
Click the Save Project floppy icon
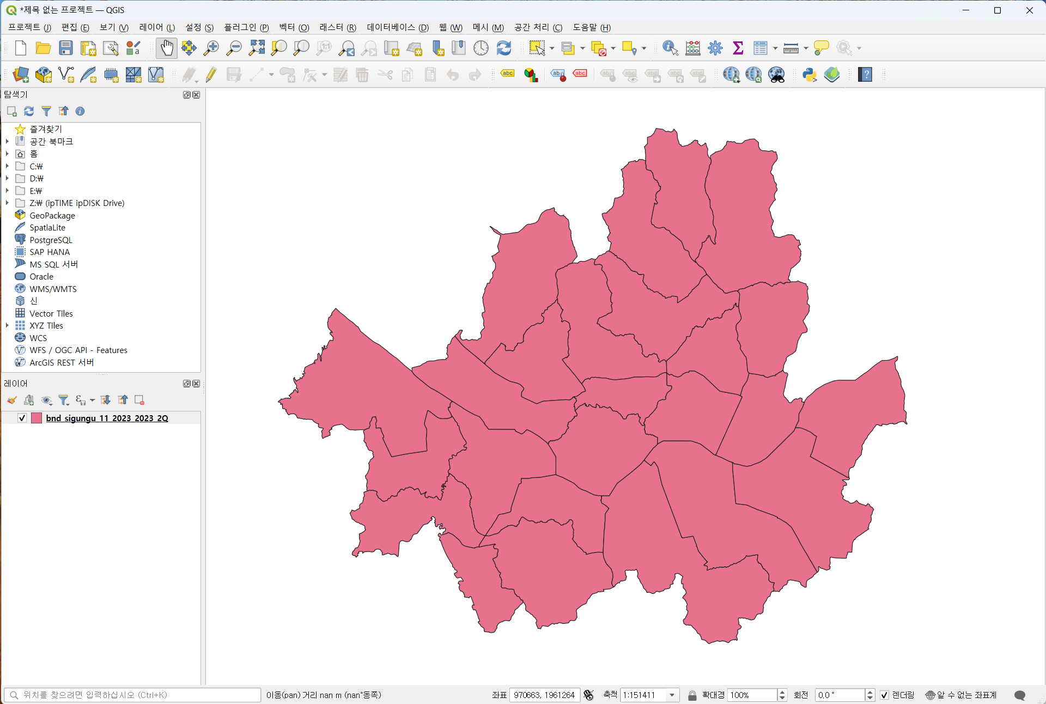(66, 48)
